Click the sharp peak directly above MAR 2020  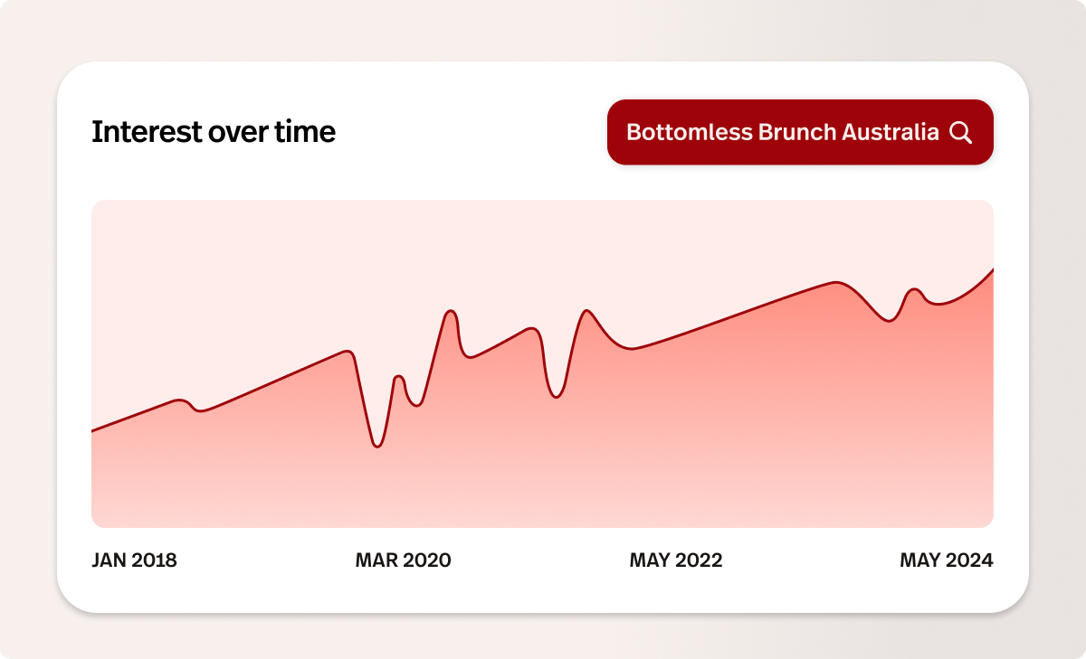coord(451,311)
